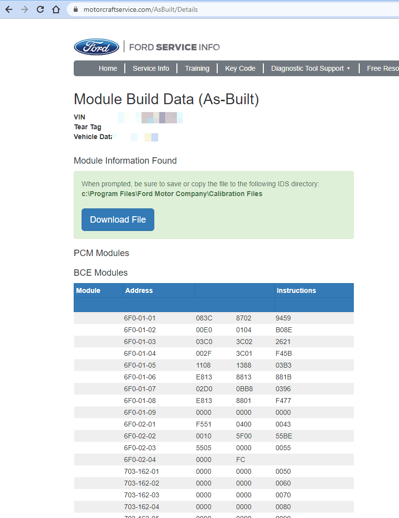Viewport: 399px width, 518px height.
Task: Click the BCE Modules heading
Action: click(x=101, y=273)
